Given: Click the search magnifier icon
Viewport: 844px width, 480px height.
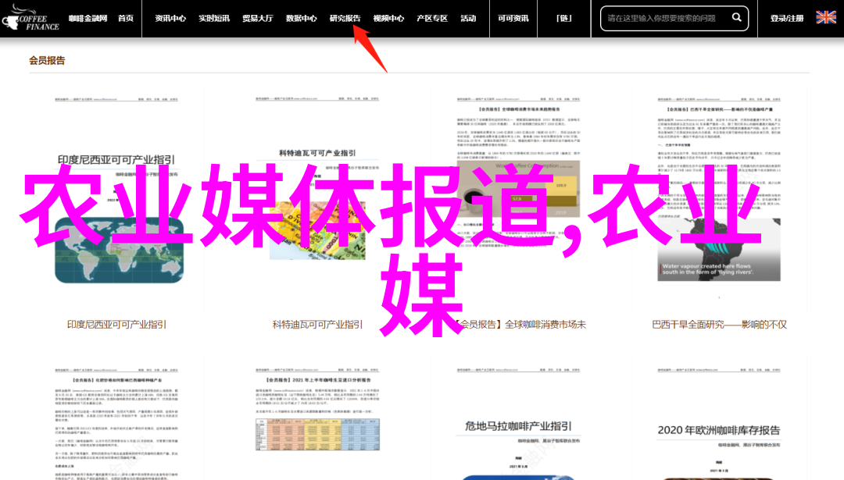Looking at the screenshot, I should click(736, 18).
